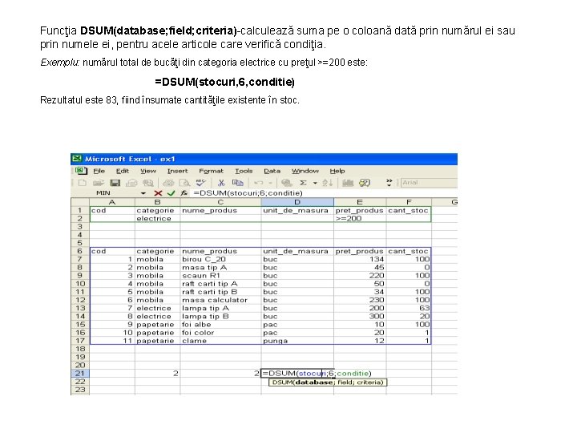Click the 'foi color' cell
The image size is (577, 433).
[x=220, y=333]
